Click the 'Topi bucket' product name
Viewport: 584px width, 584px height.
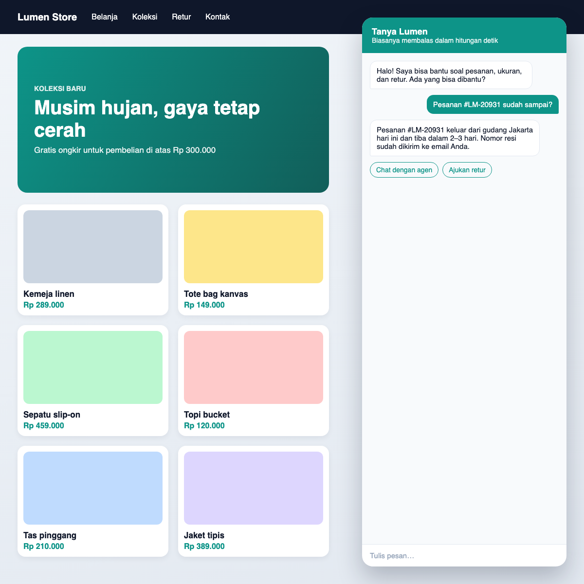coord(207,415)
